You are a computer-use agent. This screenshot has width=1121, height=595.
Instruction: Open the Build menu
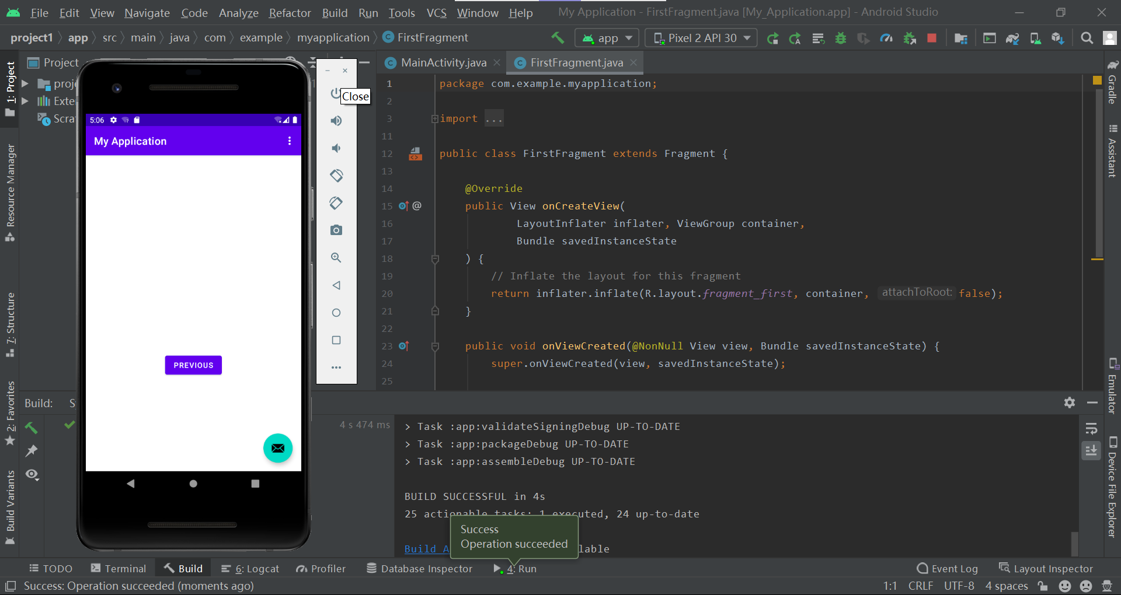tap(335, 13)
